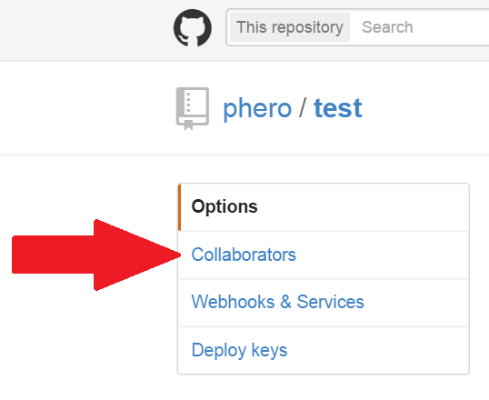This screenshot has width=489, height=400.
Task: Click the red arrow annotation
Action: pyautogui.click(x=96, y=255)
